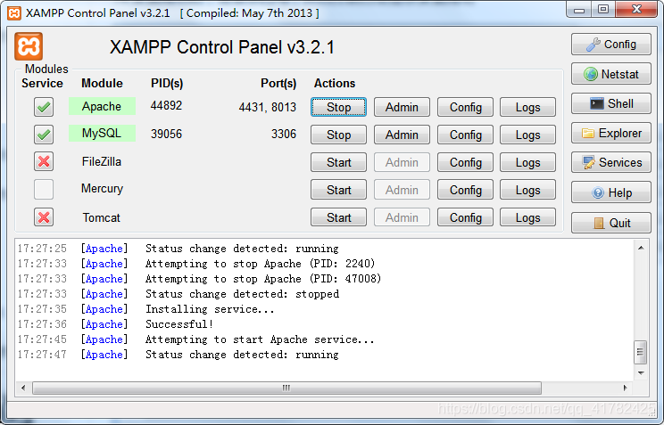This screenshot has width=664, height=425.
Task: Click the Mercury Admin button
Action: pos(402,190)
